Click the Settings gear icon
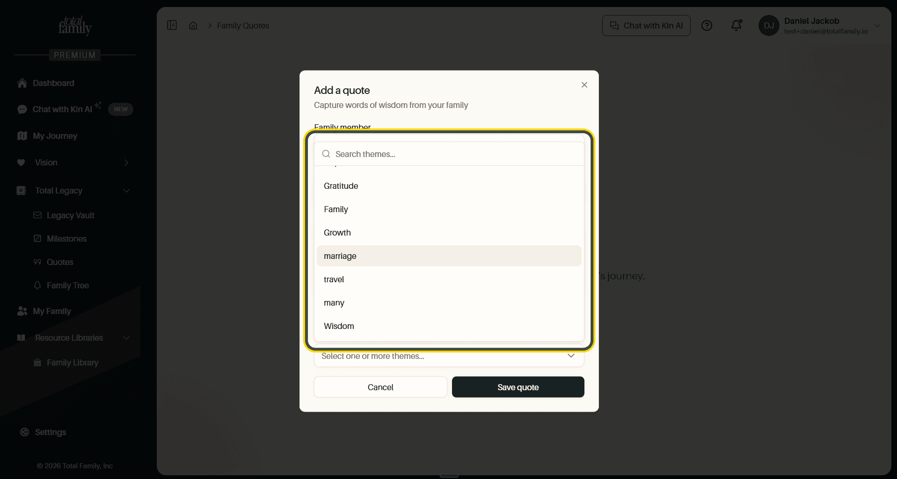 pos(24,432)
